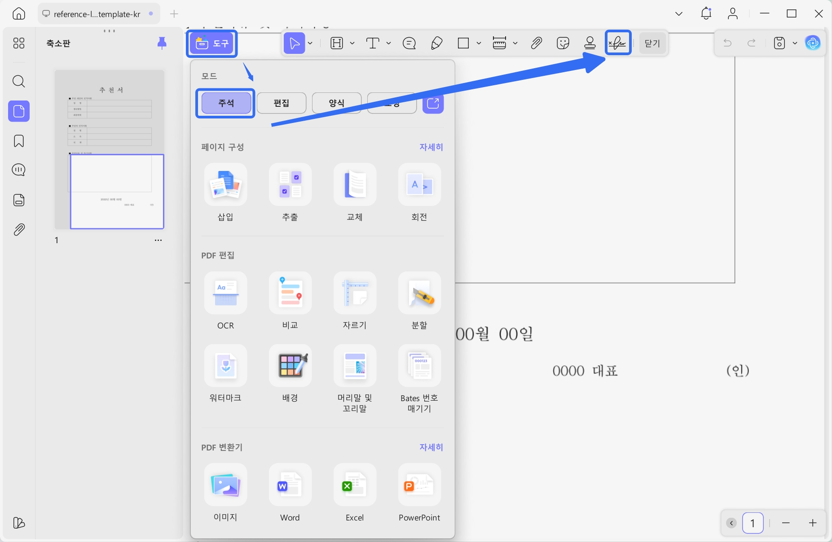The image size is (832, 542).
Task: Expand the selection tool dropdown arrow
Action: point(310,44)
